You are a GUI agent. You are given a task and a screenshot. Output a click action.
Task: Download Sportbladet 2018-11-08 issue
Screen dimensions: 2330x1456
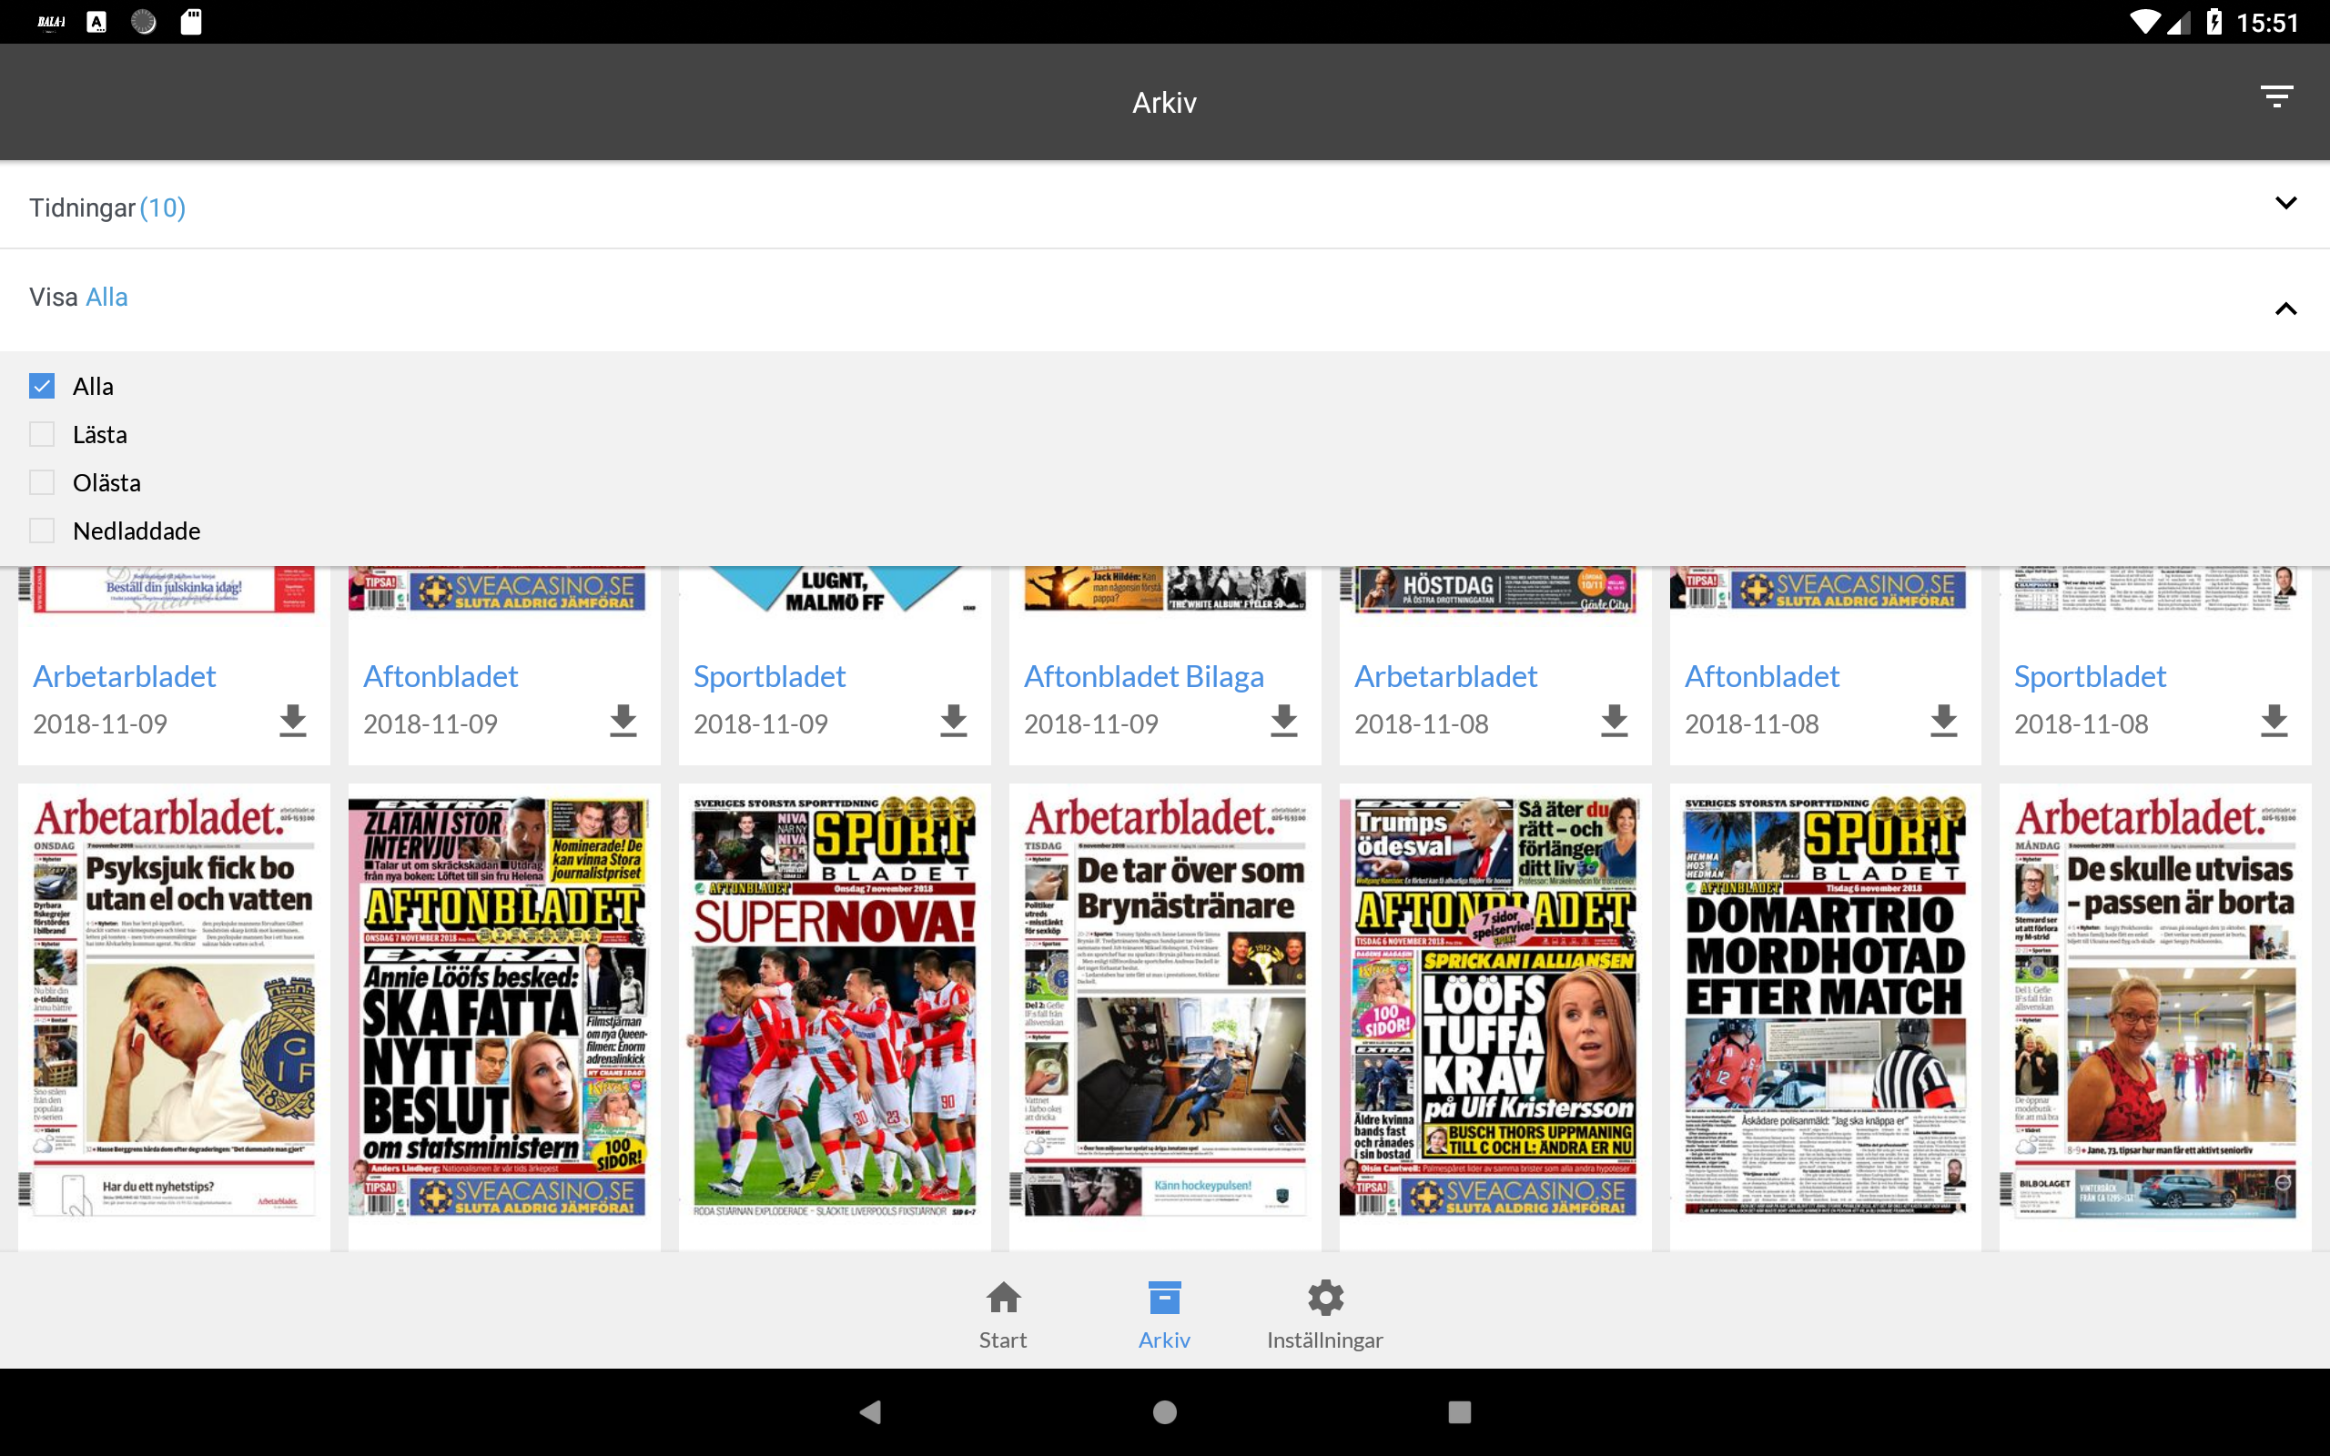(x=2274, y=721)
